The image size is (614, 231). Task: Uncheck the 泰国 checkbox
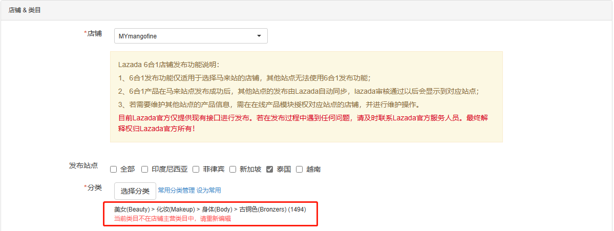point(269,170)
